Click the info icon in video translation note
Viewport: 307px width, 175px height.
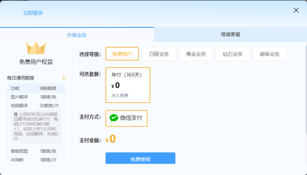(x=16, y=114)
